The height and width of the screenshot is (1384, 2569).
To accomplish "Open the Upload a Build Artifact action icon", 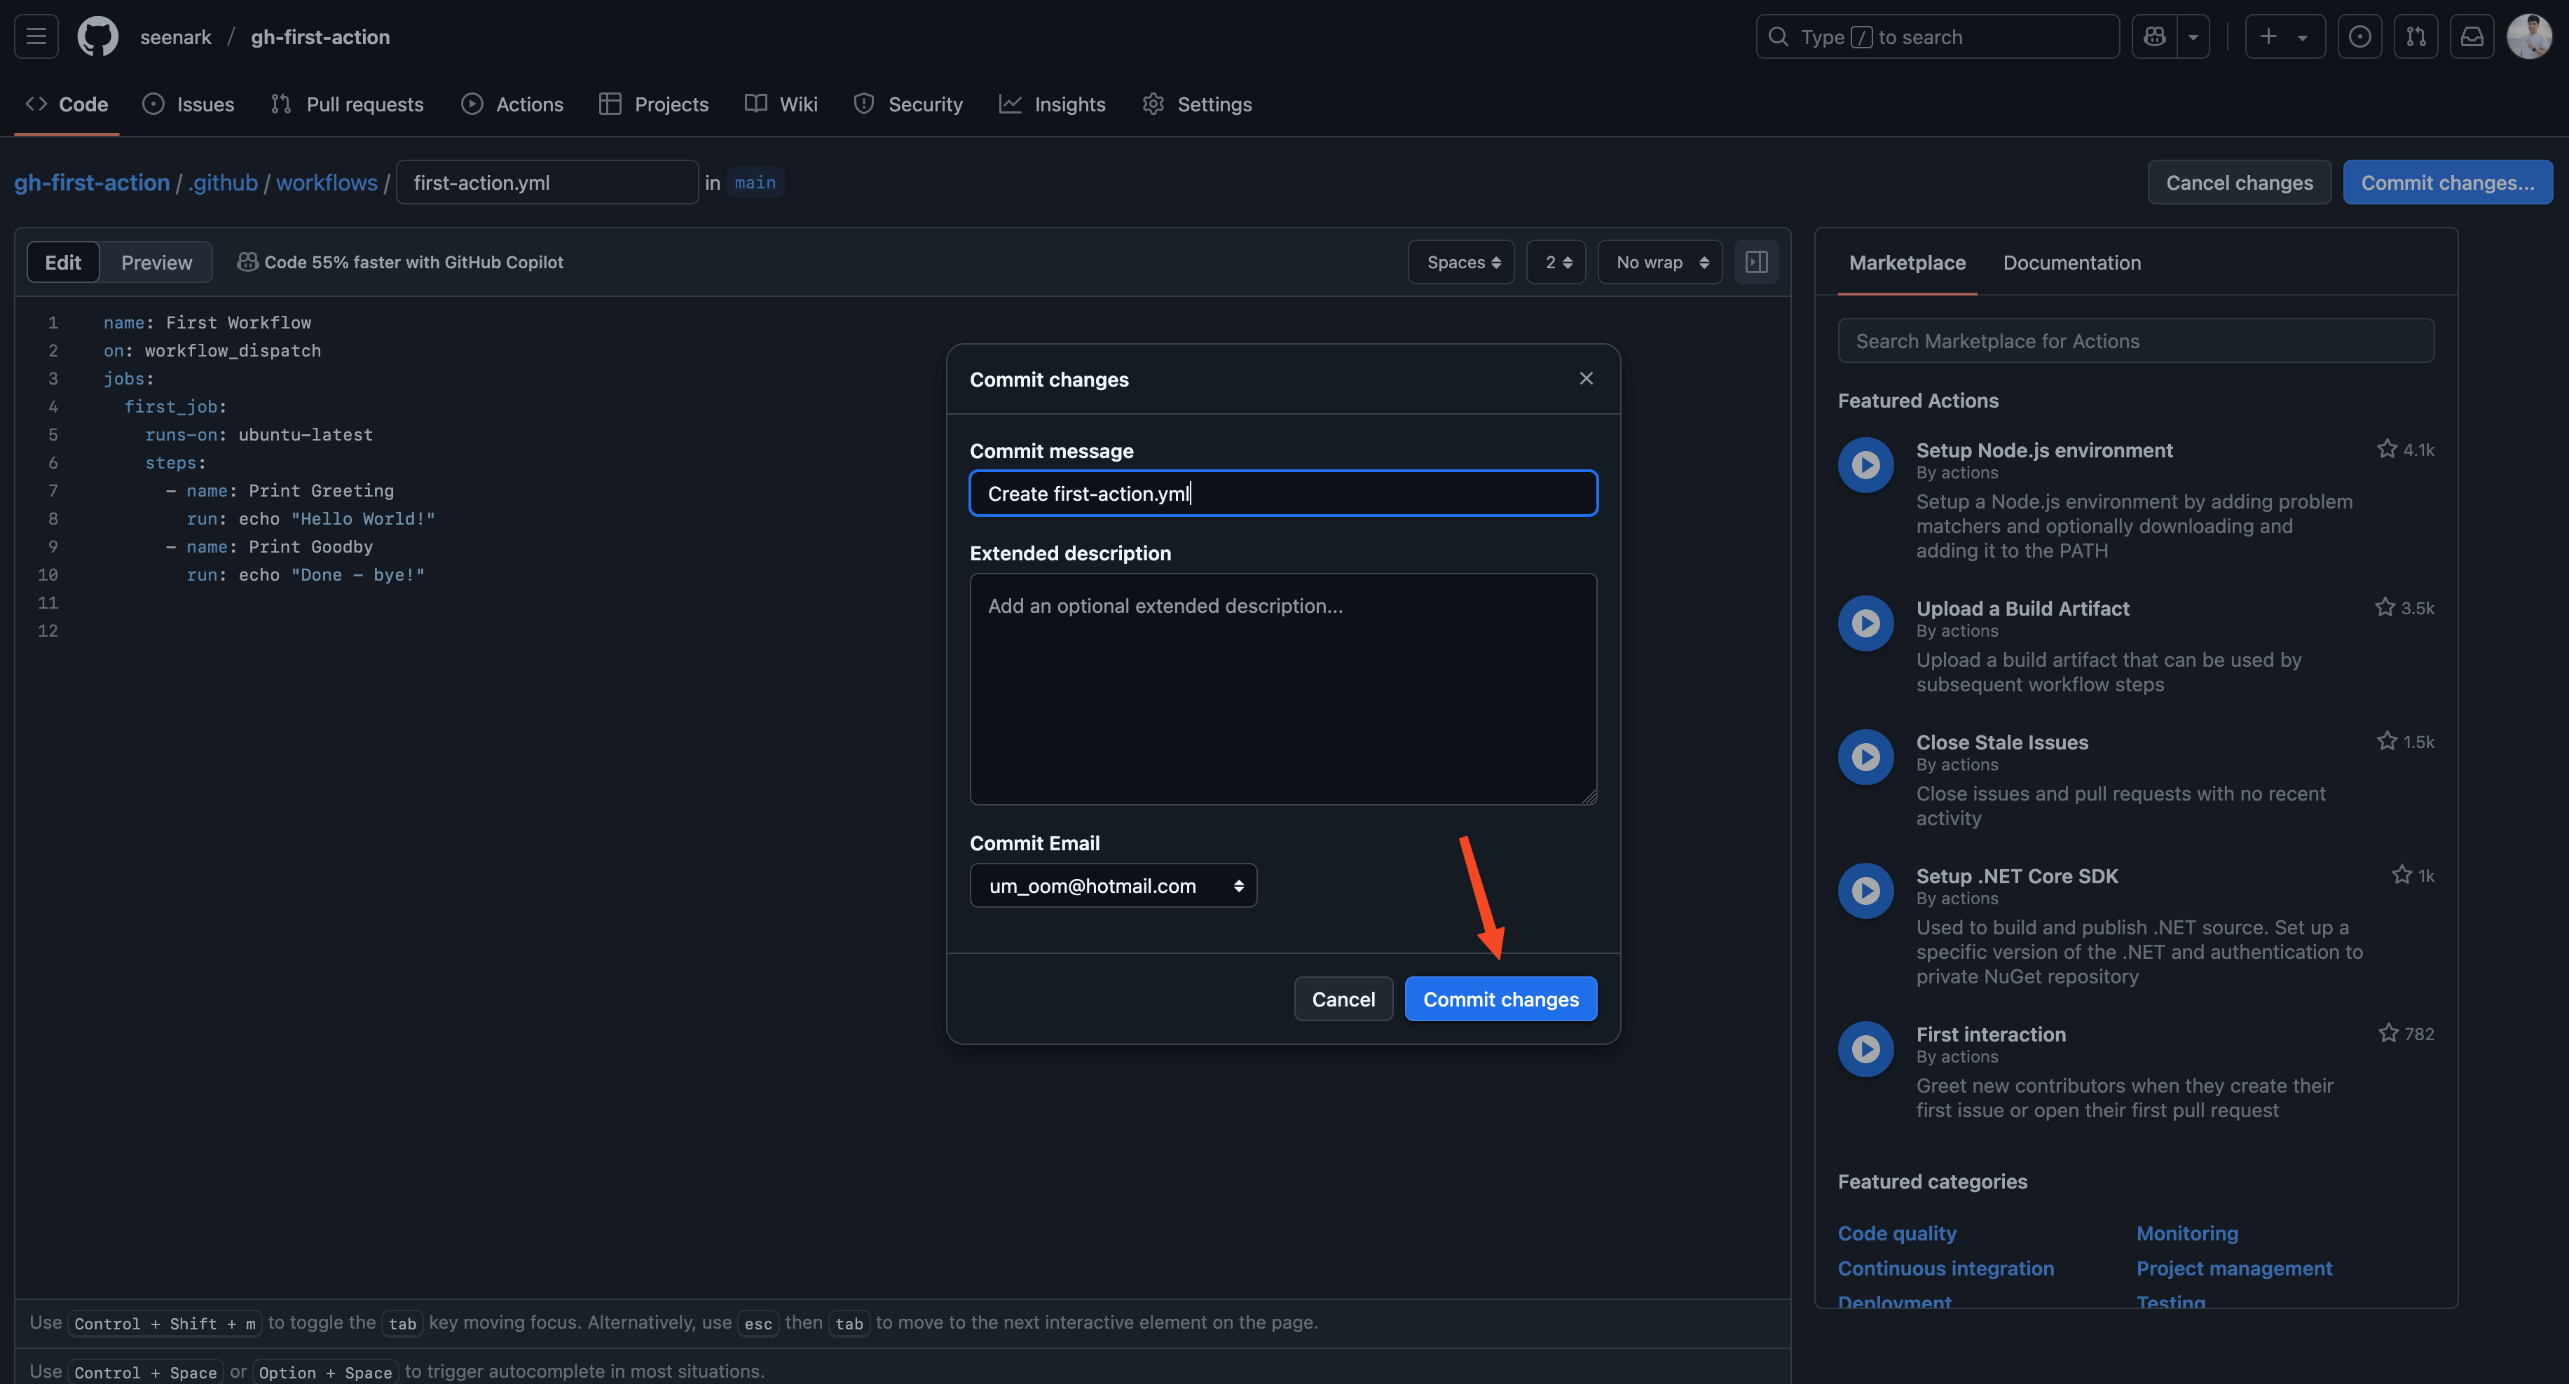I will 1865,623.
